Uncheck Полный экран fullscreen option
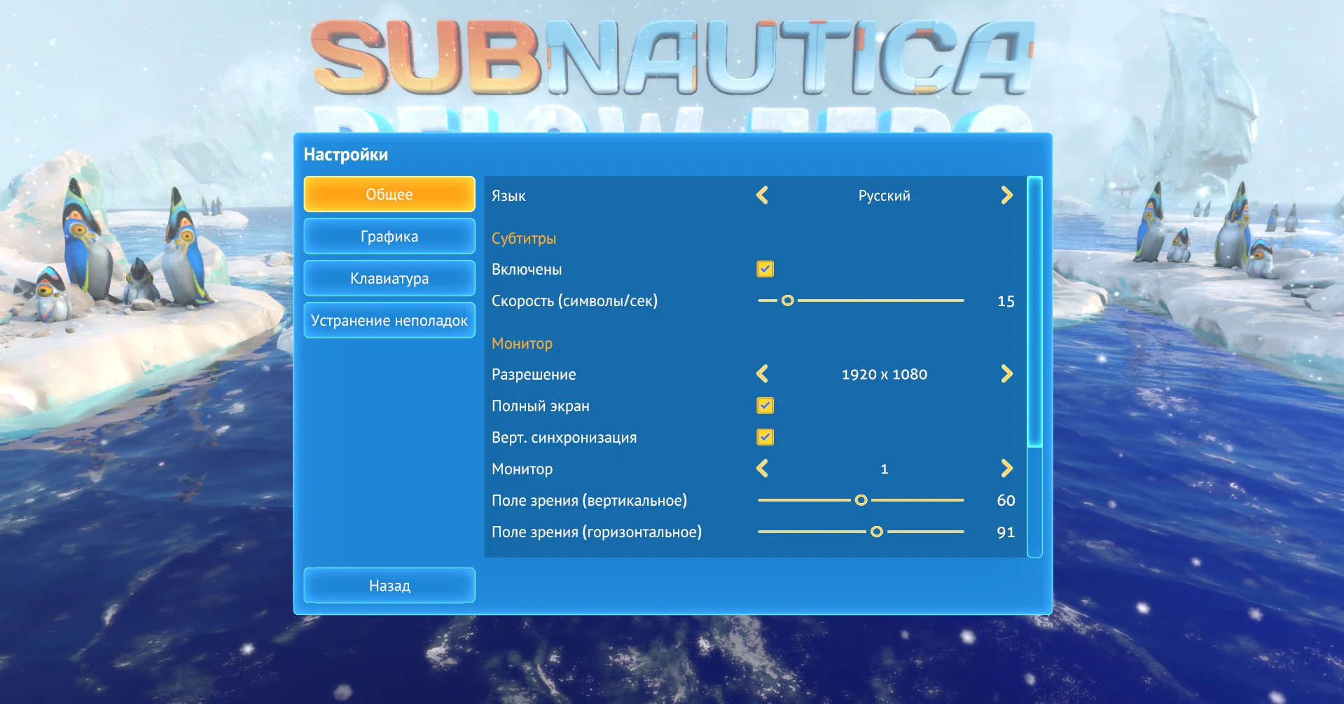This screenshot has height=704, width=1344. [x=765, y=406]
